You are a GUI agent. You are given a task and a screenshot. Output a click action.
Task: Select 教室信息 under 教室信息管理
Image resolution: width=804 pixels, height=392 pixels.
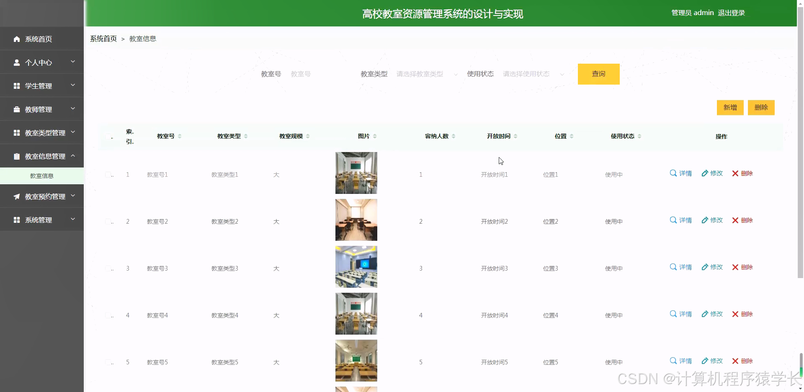42,175
